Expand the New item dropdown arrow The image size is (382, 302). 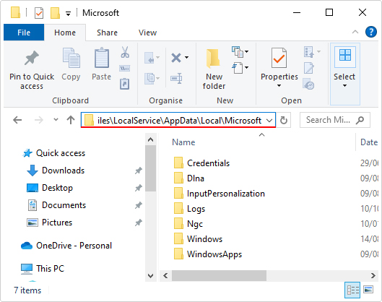246,51
